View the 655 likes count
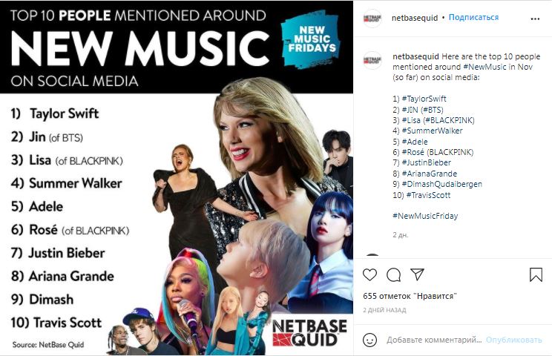The image size is (552, 356). click(410, 296)
